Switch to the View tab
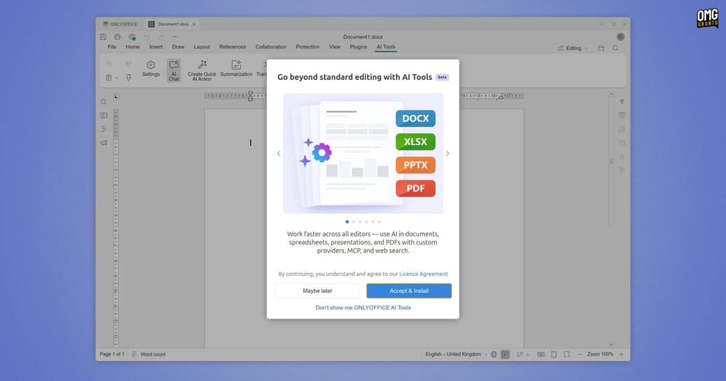The width and height of the screenshot is (726, 381). [x=335, y=47]
